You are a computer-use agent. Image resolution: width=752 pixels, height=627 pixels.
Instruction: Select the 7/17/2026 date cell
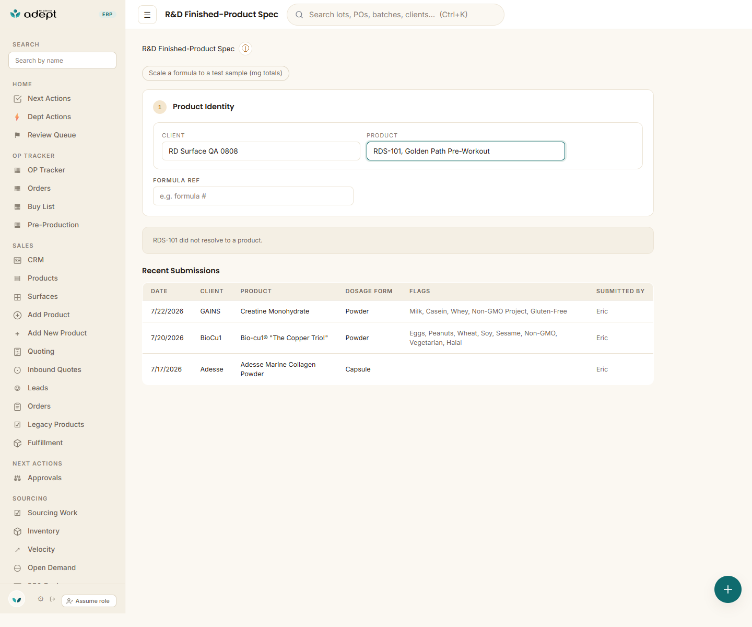pyautogui.click(x=167, y=369)
